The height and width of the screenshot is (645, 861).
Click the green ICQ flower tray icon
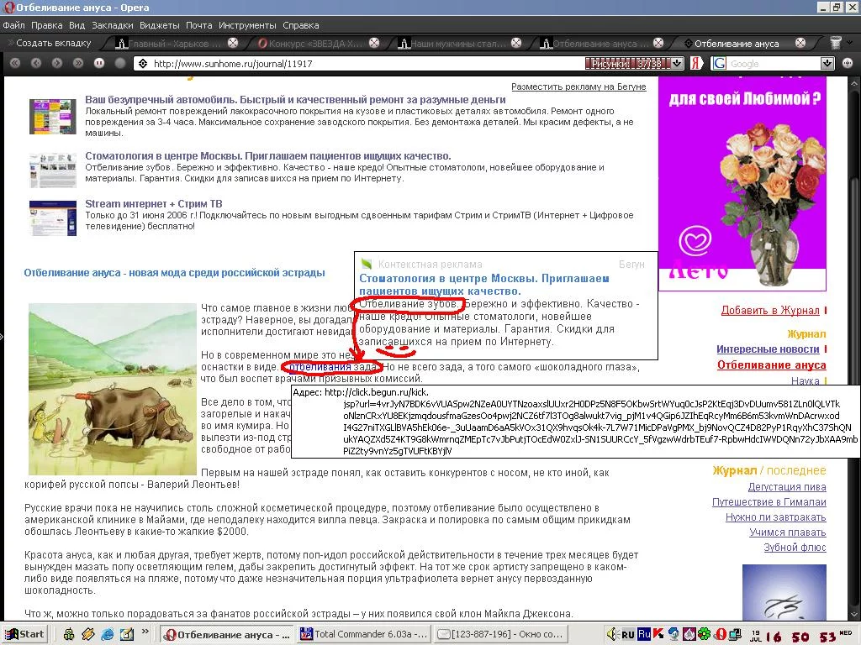point(704,635)
